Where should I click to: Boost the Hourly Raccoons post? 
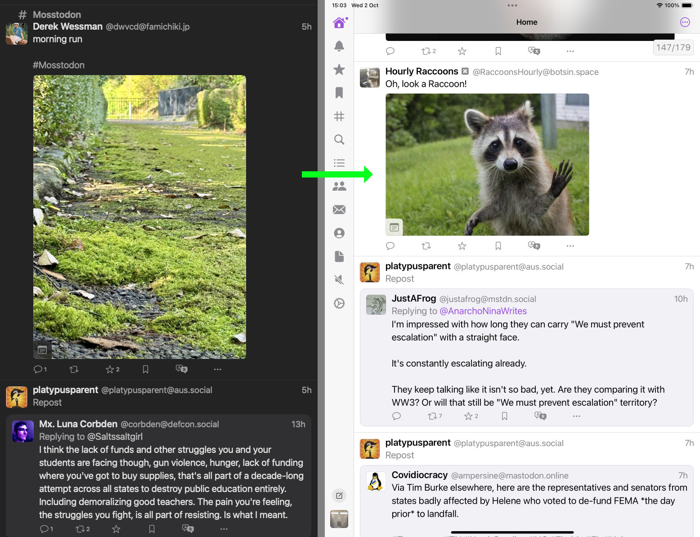pos(426,246)
